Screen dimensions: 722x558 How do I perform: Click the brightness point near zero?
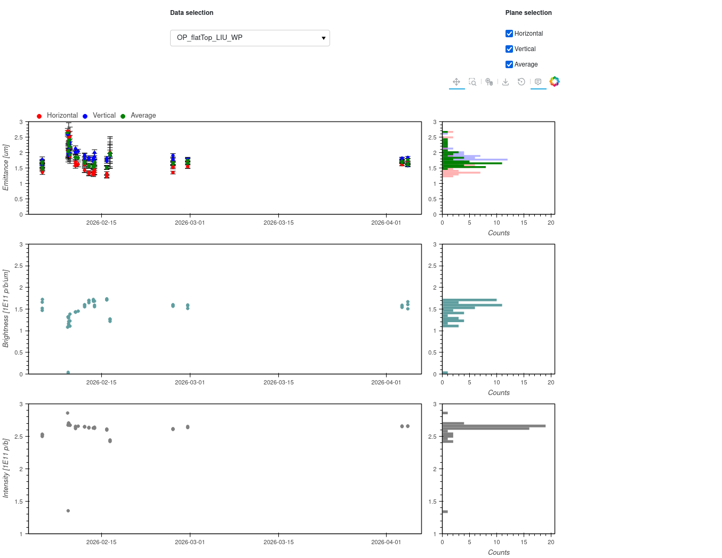[68, 372]
